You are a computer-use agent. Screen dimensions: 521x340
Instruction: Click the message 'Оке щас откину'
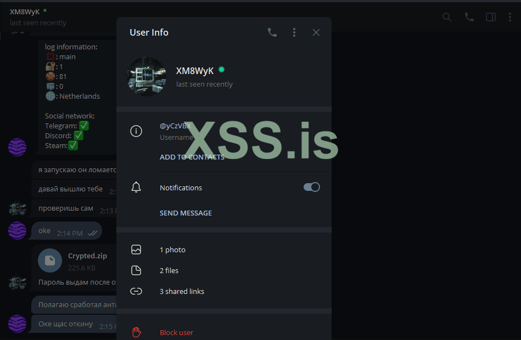pyautogui.click(x=66, y=324)
